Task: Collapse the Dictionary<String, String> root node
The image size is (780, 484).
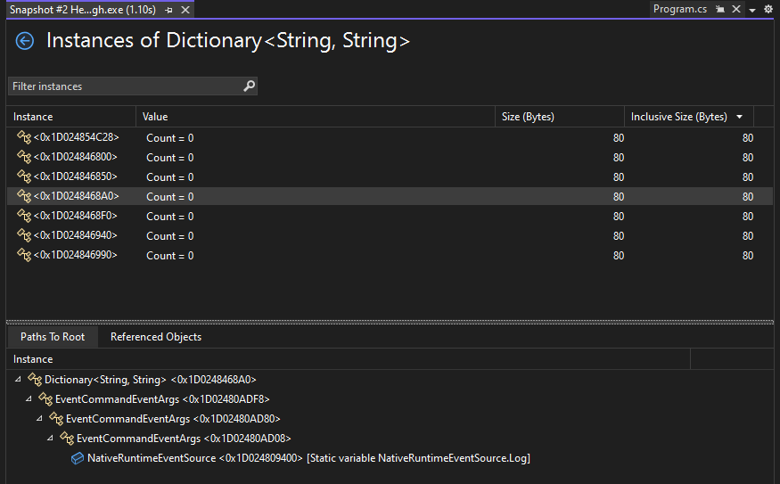Action: pyautogui.click(x=20, y=380)
